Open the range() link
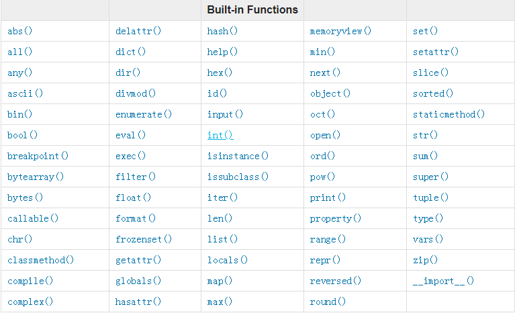Screen dimensions: 515x313 click(x=328, y=239)
